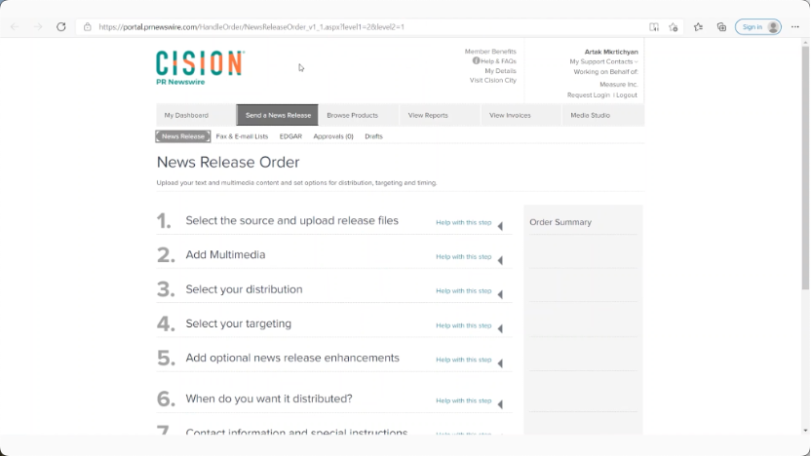Click the Help & FAQs info icon
This screenshot has height=456, width=811.
pyautogui.click(x=476, y=60)
